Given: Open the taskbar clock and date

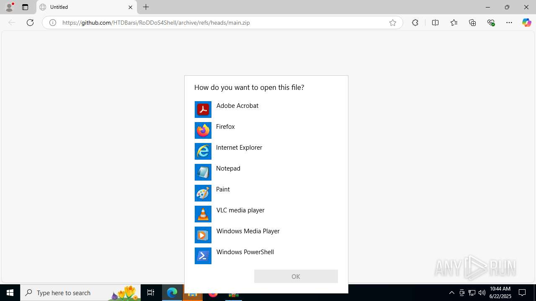Looking at the screenshot, I should tap(500, 293).
